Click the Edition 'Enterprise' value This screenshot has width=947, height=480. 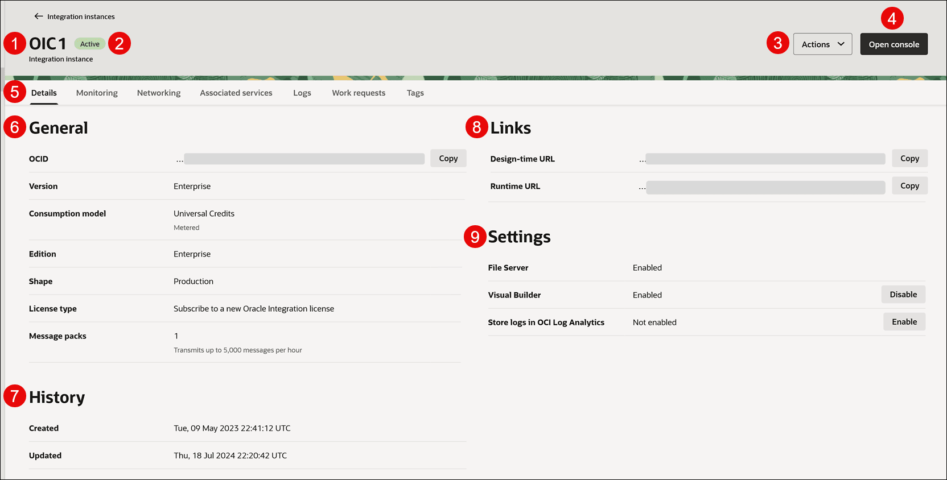[192, 254]
